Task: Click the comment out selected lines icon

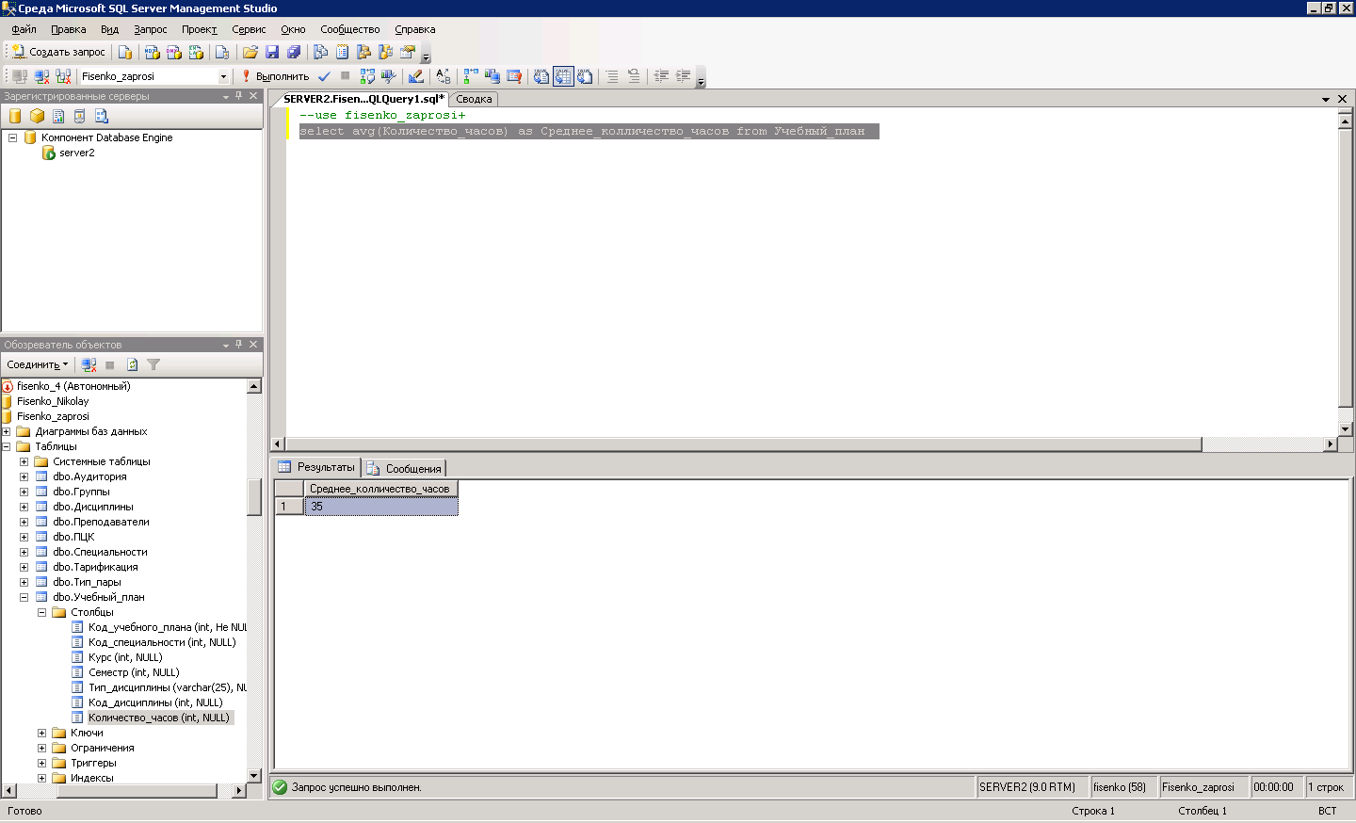Action: [612, 76]
